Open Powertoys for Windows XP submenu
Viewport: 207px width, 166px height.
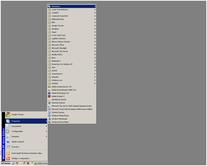point(72,64)
